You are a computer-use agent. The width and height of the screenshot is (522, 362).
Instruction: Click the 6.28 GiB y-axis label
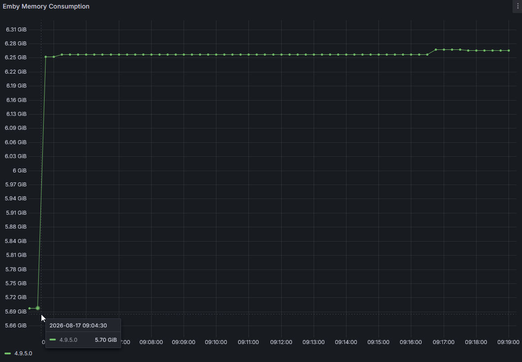point(16,44)
